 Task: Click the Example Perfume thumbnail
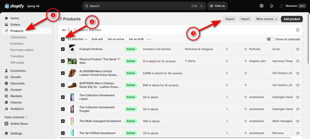pyautogui.click(x=72, y=49)
